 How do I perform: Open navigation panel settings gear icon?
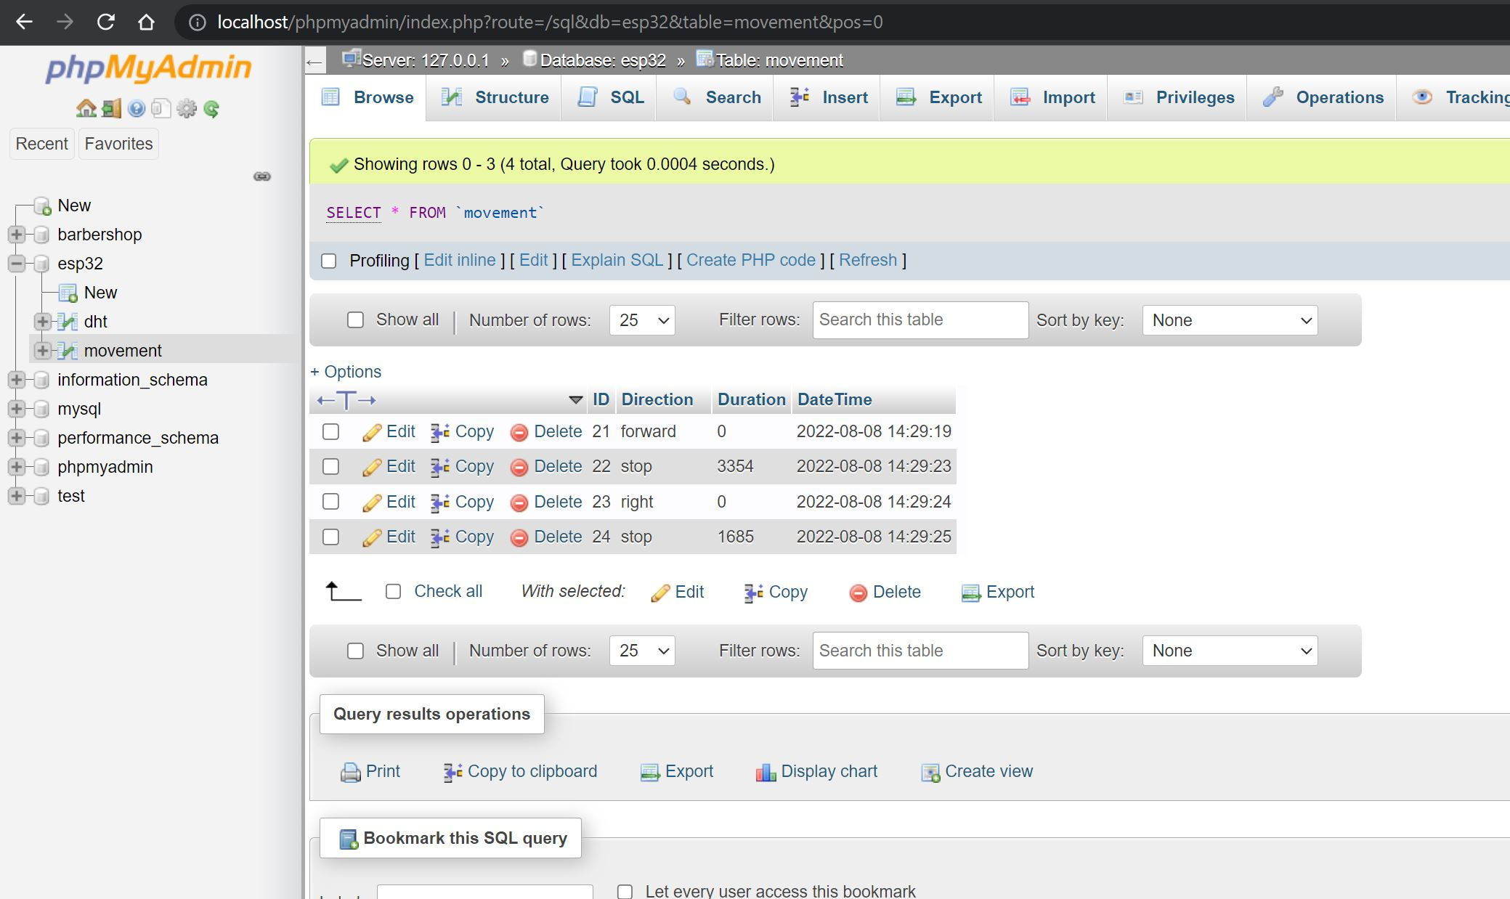[187, 109]
